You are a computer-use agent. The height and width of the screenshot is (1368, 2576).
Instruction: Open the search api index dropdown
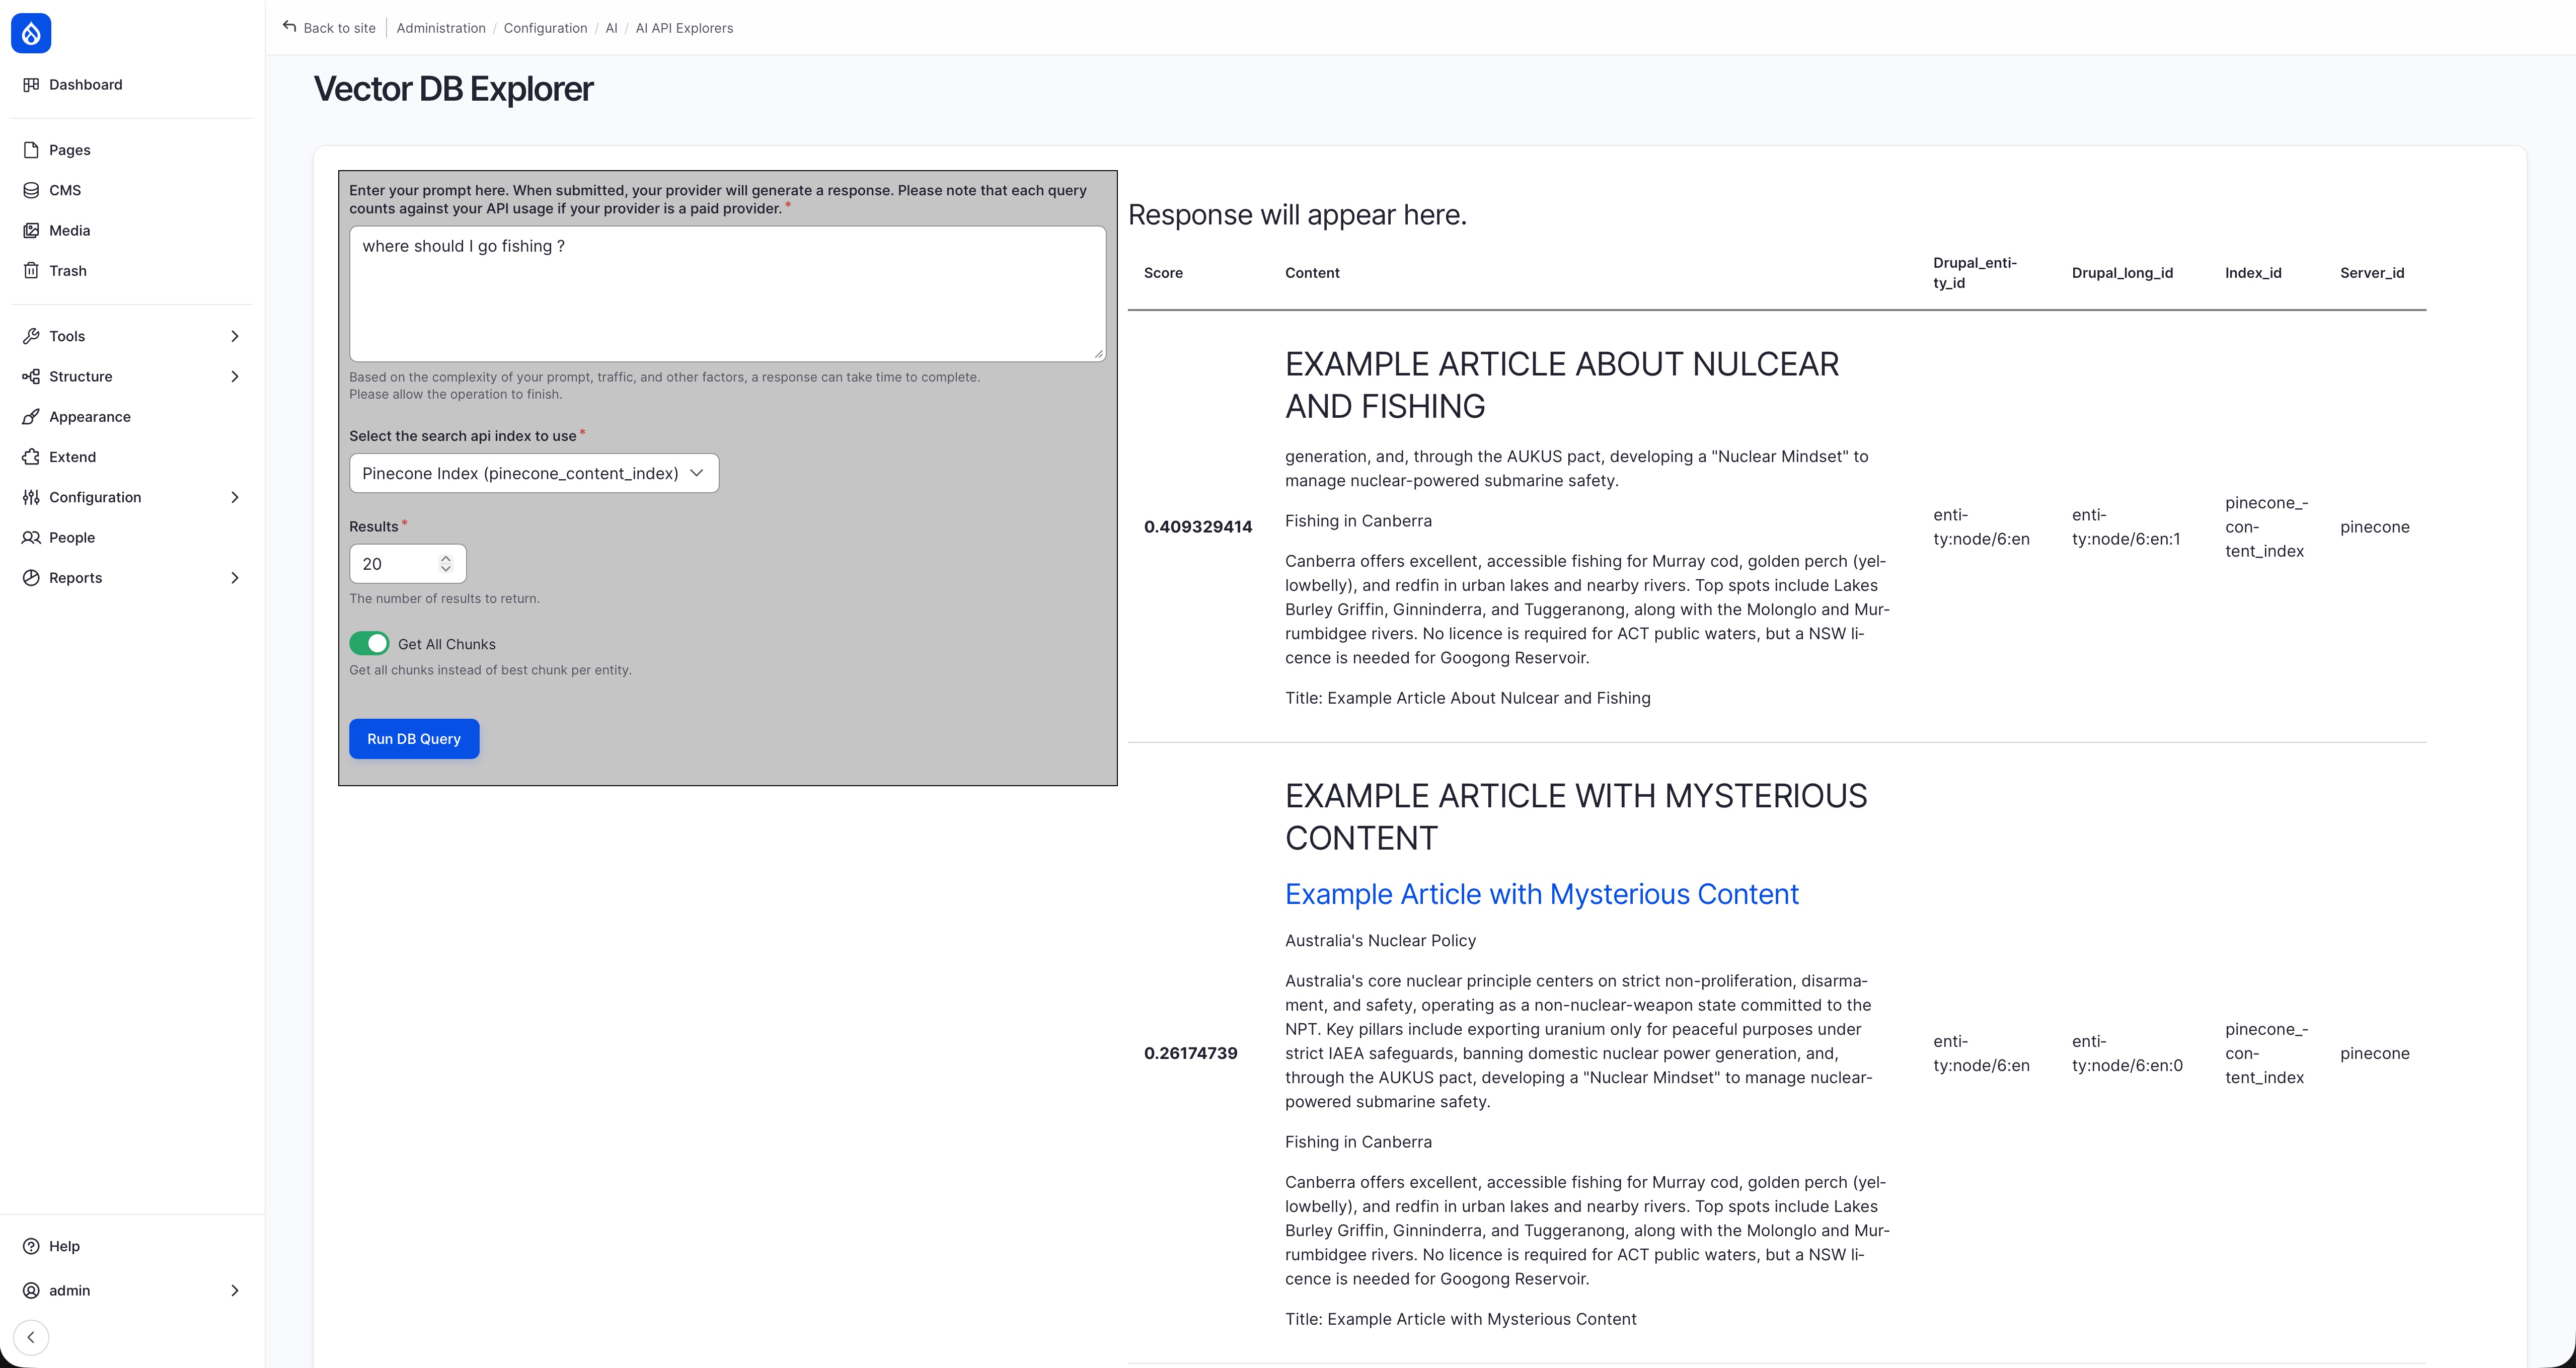tap(533, 473)
